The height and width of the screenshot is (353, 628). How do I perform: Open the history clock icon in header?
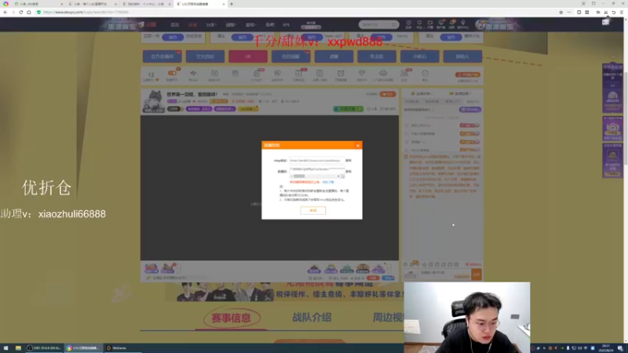point(408,24)
